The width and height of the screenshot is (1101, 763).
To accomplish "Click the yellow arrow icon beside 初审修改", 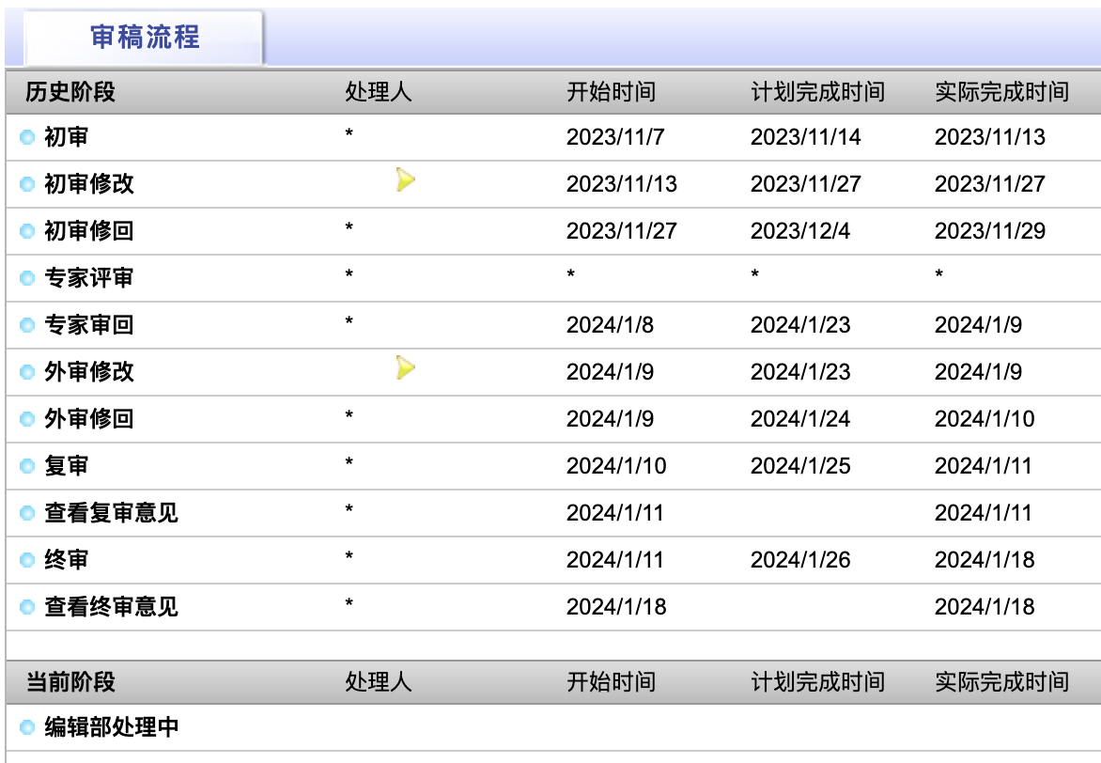I will (x=405, y=179).
